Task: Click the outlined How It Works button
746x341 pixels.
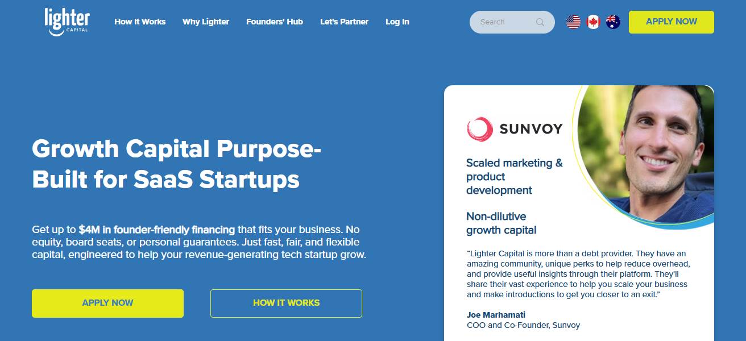Action: (x=286, y=303)
